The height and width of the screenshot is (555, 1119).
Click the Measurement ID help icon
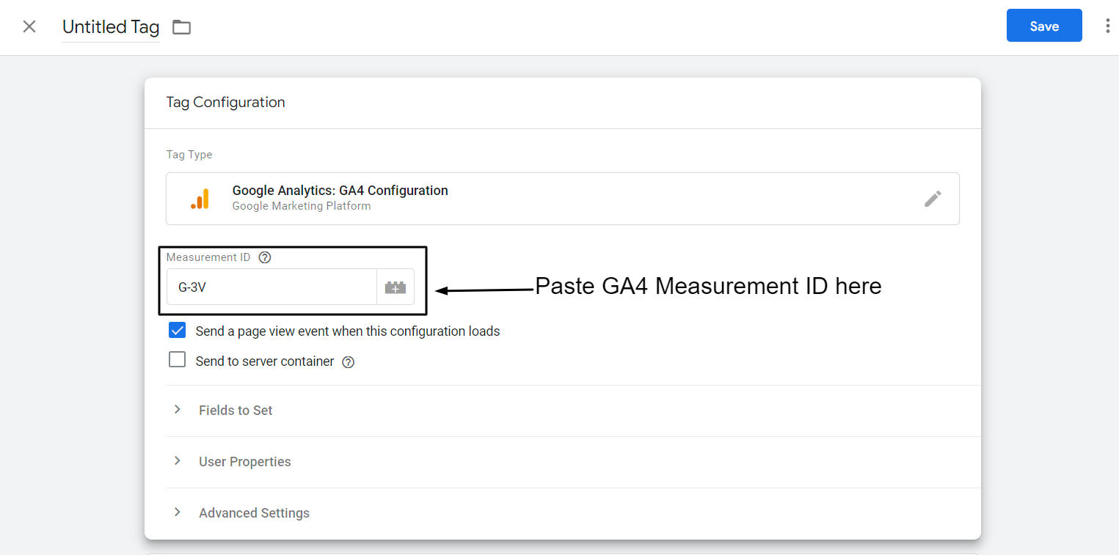tap(264, 257)
